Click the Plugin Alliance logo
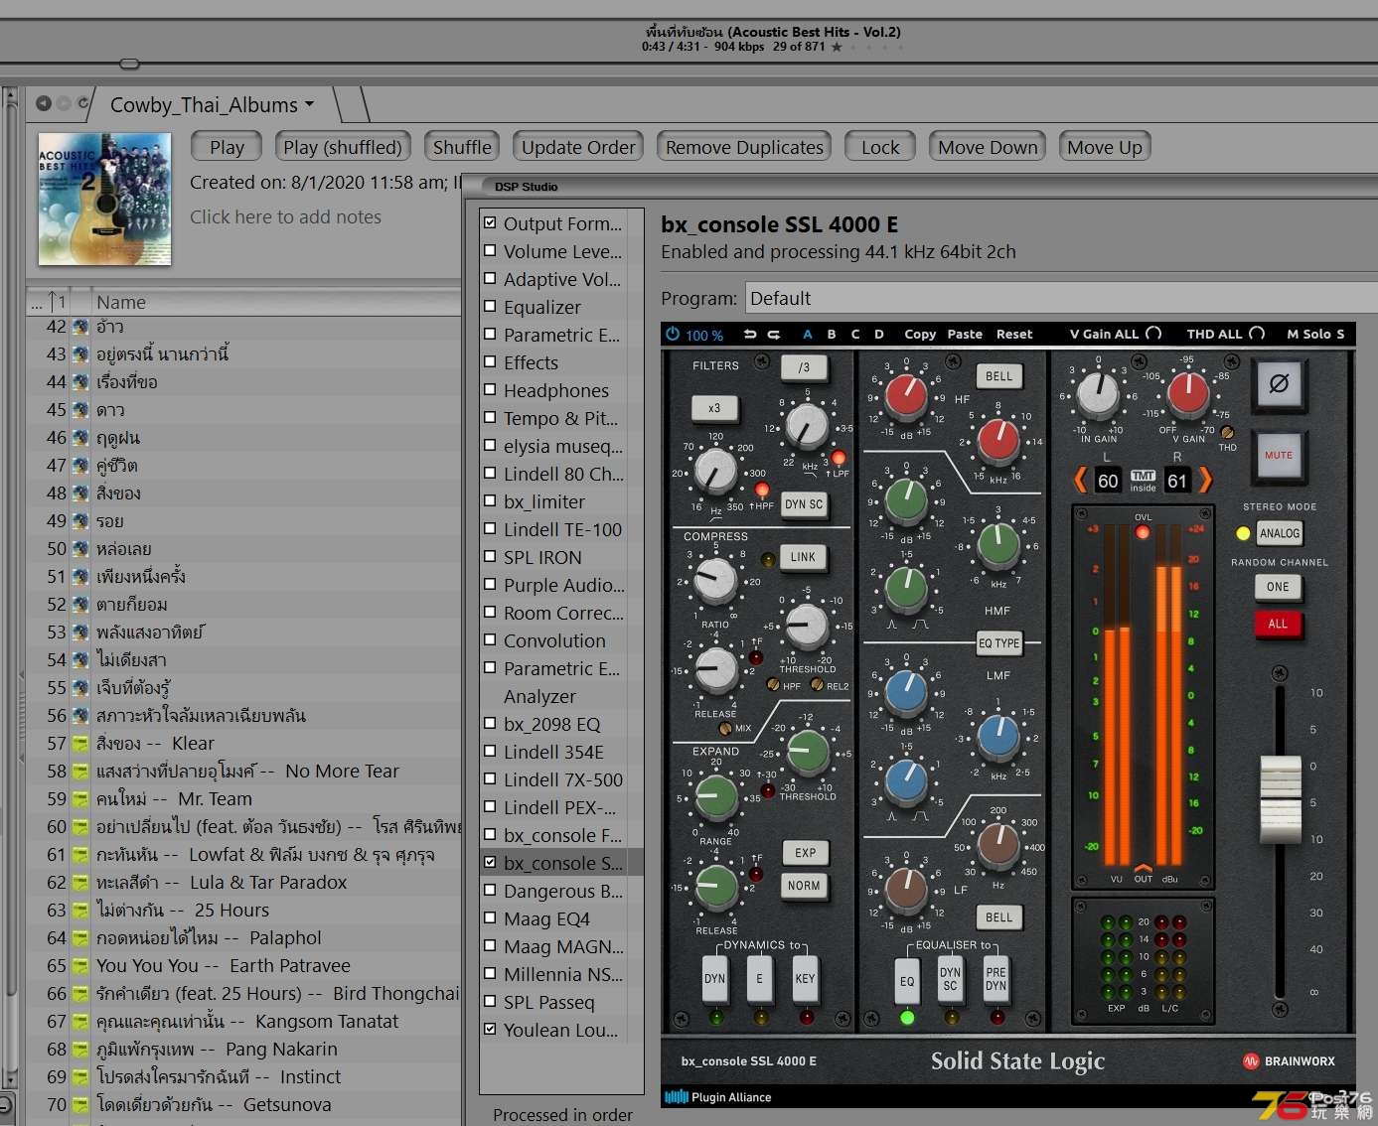This screenshot has width=1378, height=1126. click(x=718, y=1097)
